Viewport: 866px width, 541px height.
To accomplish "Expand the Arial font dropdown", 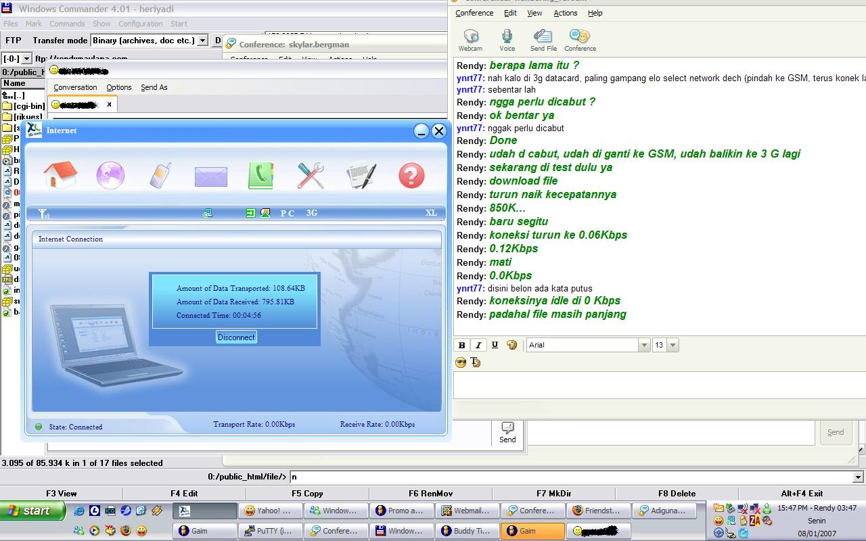I will pyautogui.click(x=644, y=345).
